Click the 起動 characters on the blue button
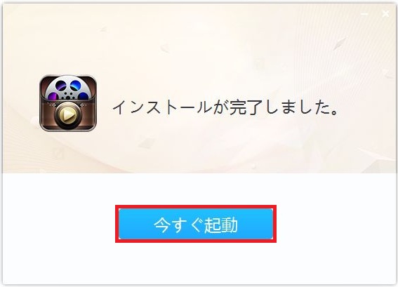398x287 pixels. [221, 225]
